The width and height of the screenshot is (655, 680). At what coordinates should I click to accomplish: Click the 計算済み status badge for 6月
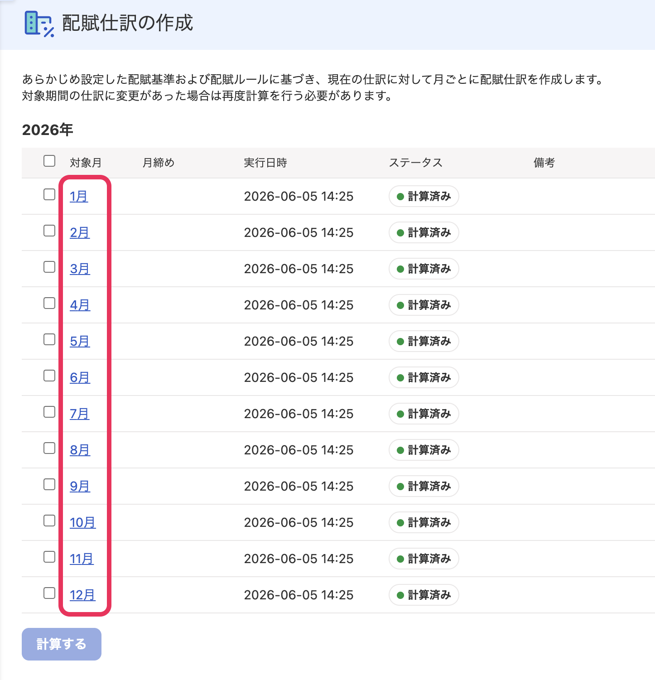point(424,377)
